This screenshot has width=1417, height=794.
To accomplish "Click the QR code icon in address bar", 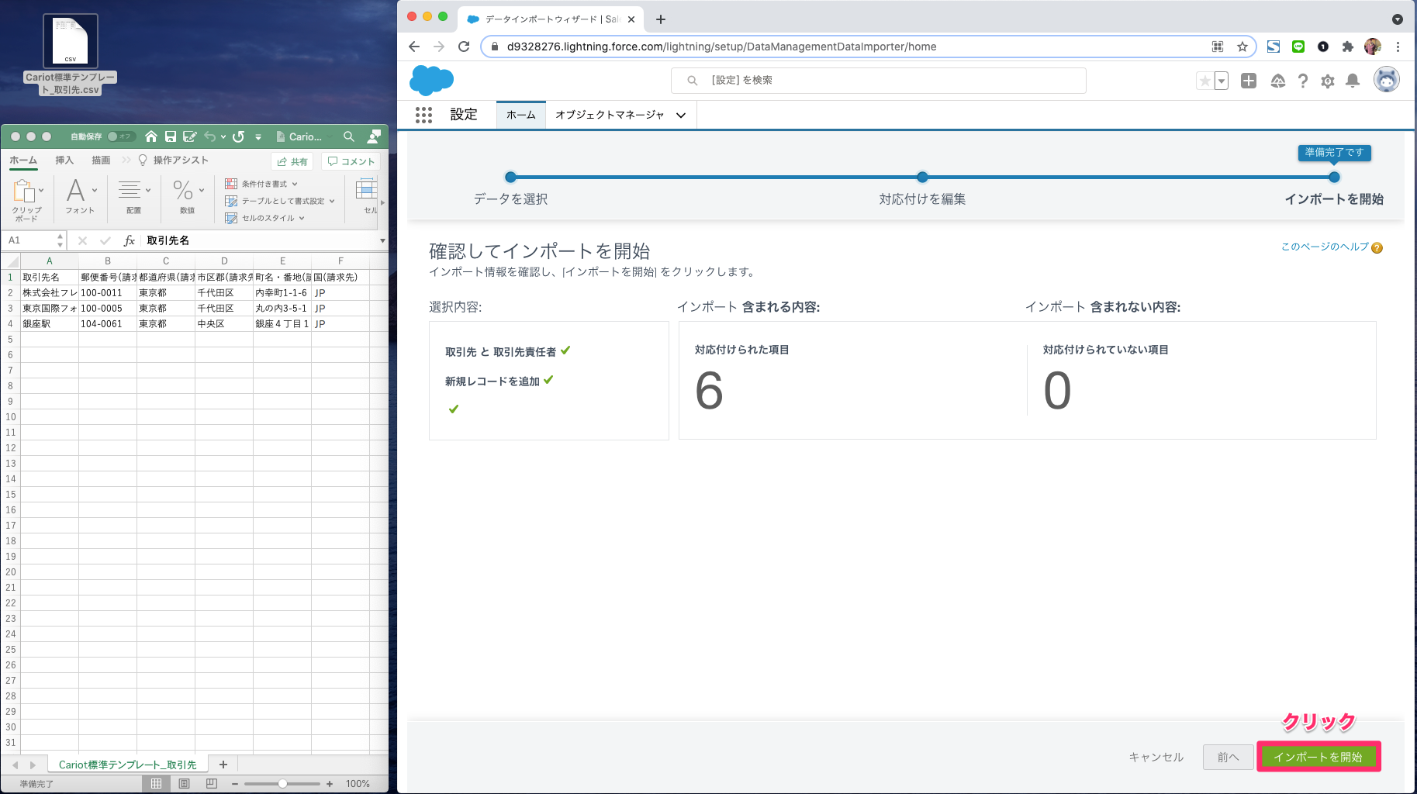I will pos(1218,47).
